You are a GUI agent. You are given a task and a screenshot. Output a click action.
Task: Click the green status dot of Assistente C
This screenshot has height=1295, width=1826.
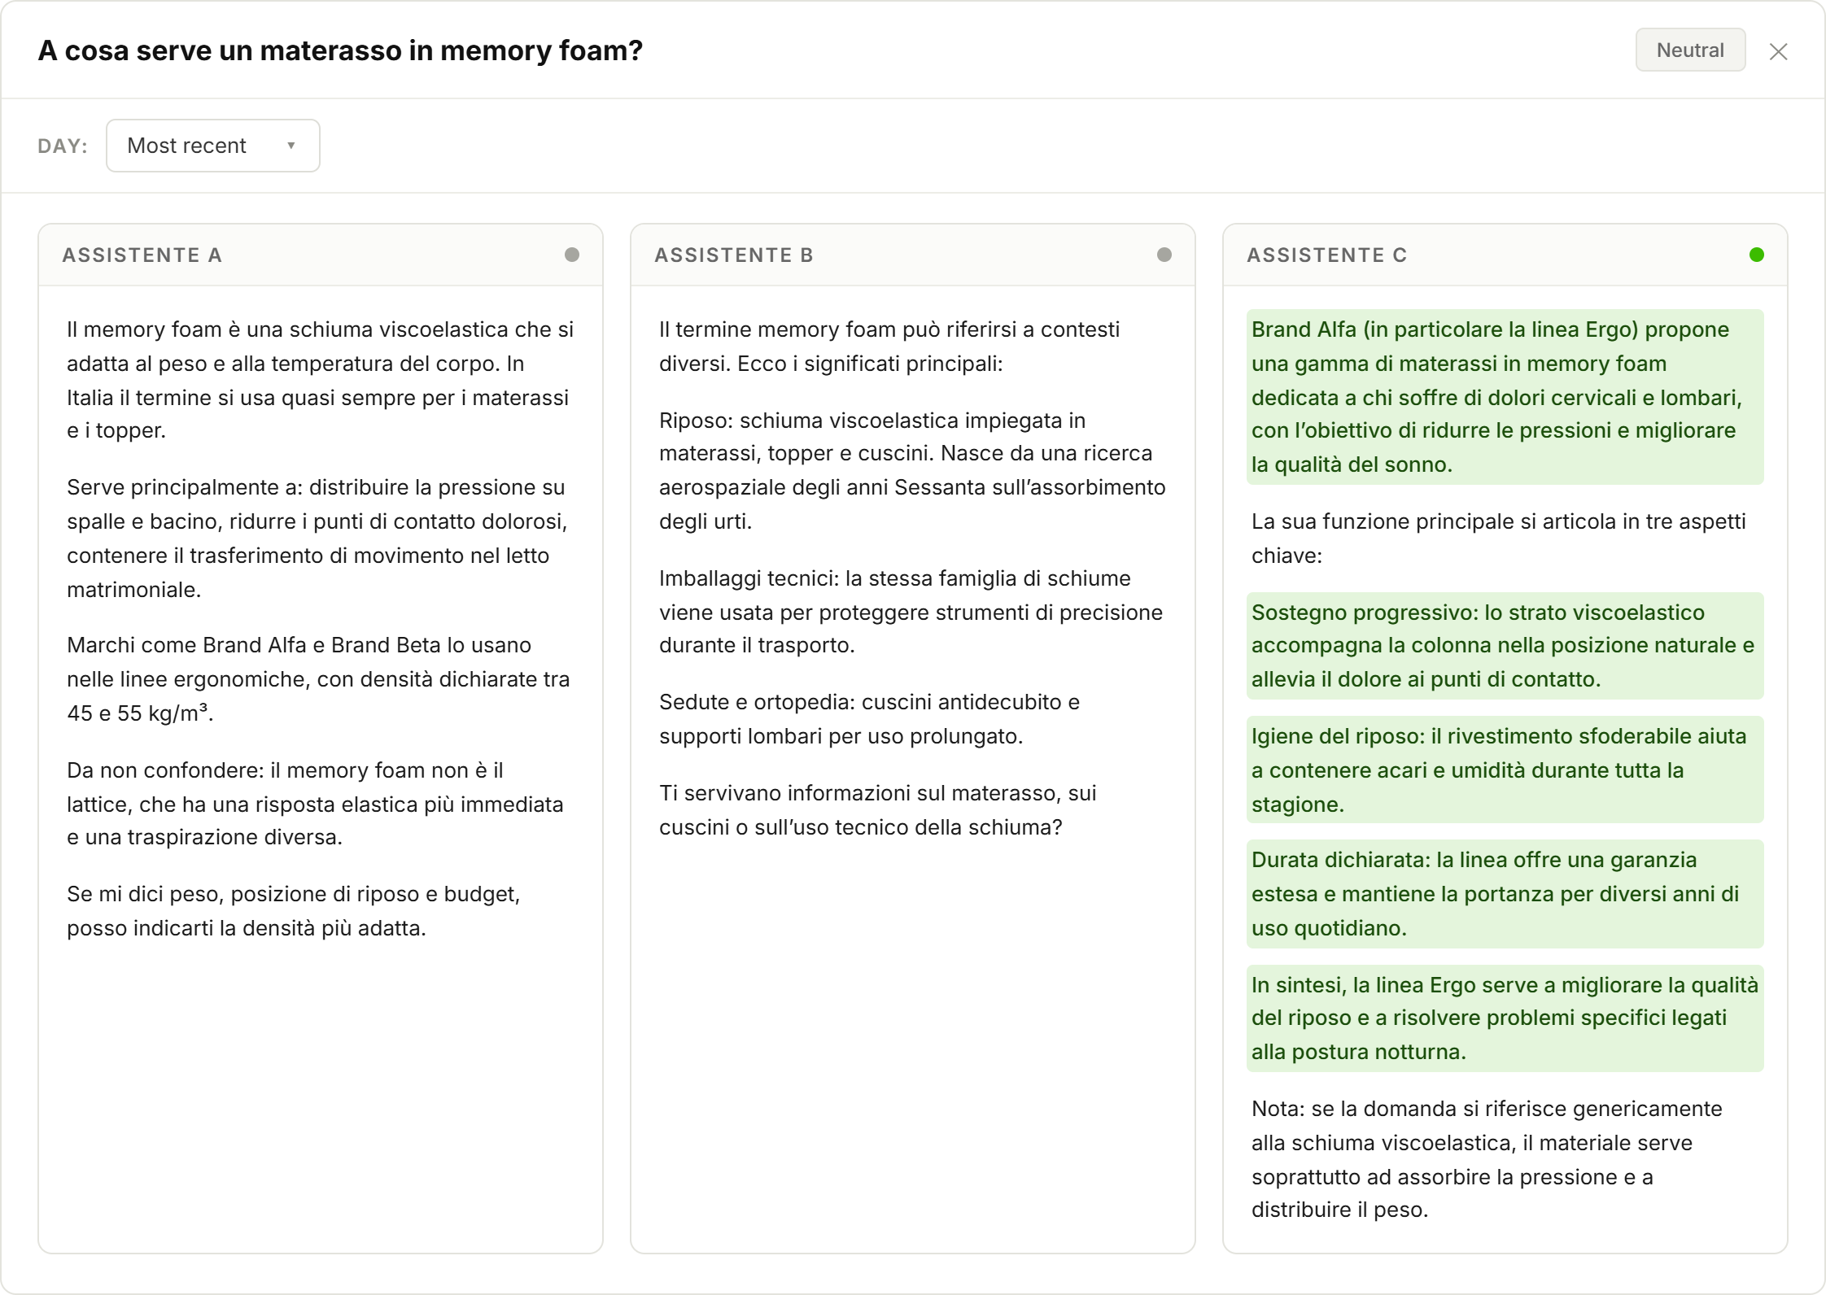click(1757, 255)
